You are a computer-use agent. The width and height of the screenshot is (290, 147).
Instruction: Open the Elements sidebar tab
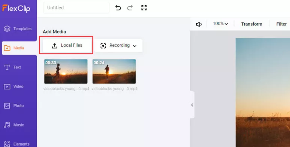(16, 144)
